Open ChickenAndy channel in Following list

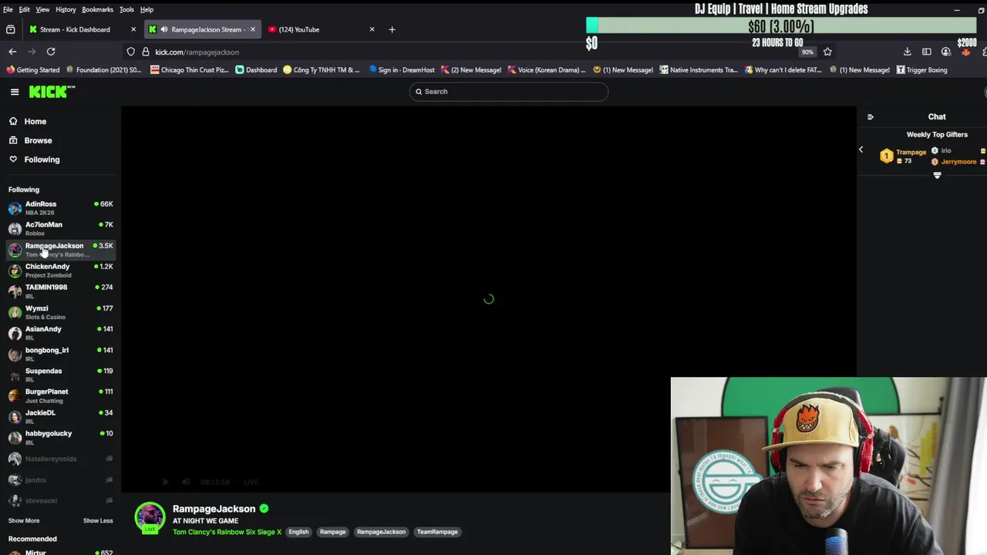(60, 271)
